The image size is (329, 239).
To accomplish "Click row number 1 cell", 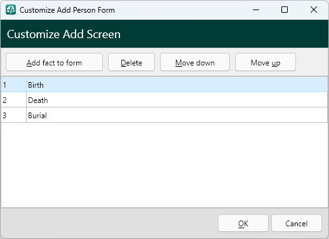I will point(14,85).
